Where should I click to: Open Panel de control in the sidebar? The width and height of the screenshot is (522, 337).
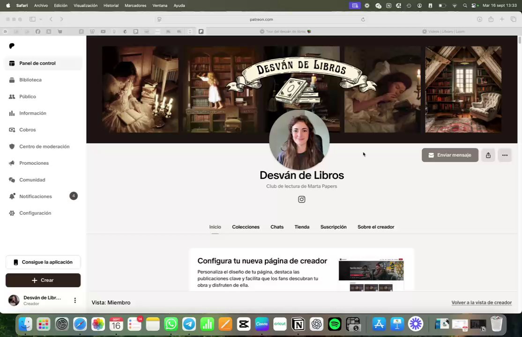point(43,63)
